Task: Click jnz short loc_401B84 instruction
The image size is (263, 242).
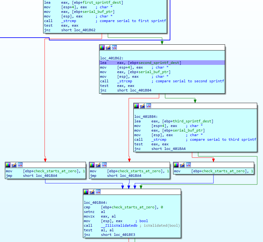Action: point(126,90)
